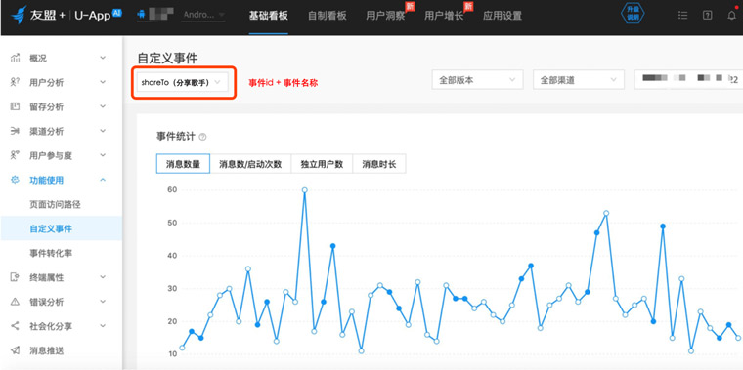Switch to 用户洞察 top tab

tap(385, 16)
